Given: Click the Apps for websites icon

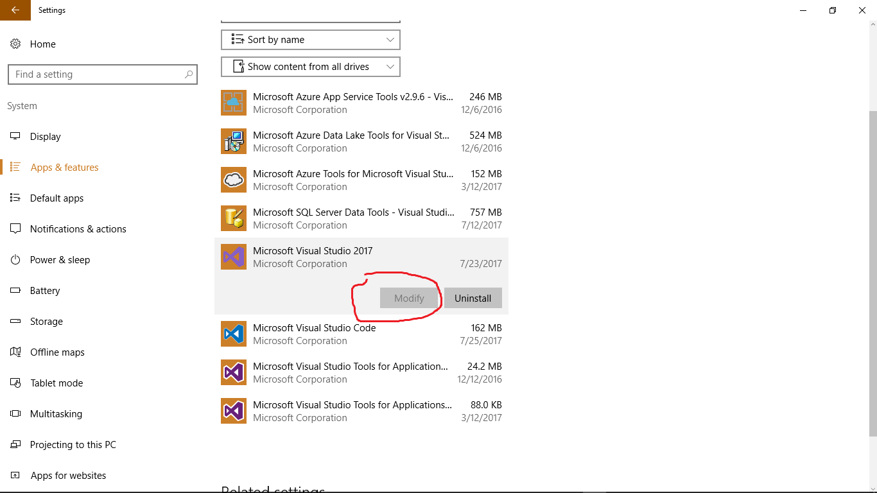Looking at the screenshot, I should (15, 475).
